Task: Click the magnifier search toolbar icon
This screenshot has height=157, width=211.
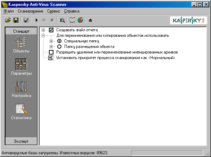Action: (x=62, y=20)
